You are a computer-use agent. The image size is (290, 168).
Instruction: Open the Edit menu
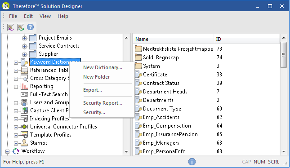point(28,16)
